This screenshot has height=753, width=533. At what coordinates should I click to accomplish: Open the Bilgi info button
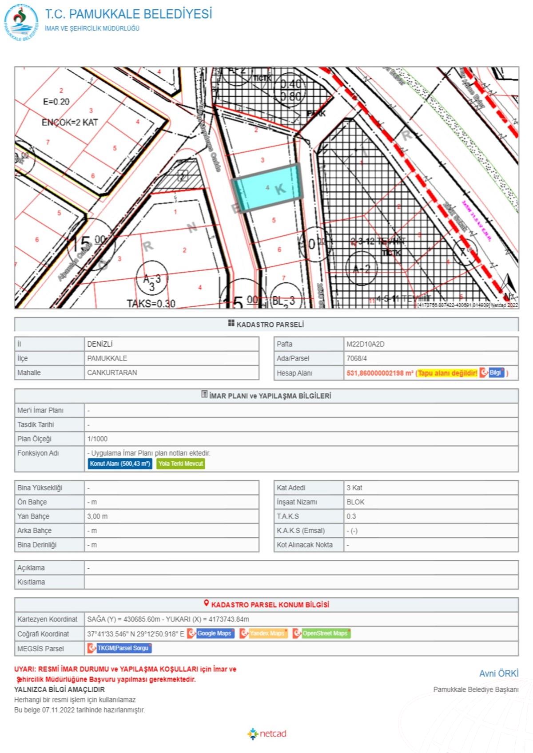click(492, 373)
